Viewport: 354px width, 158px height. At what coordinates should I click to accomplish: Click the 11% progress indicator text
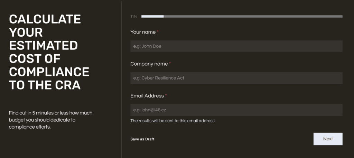coord(134,17)
